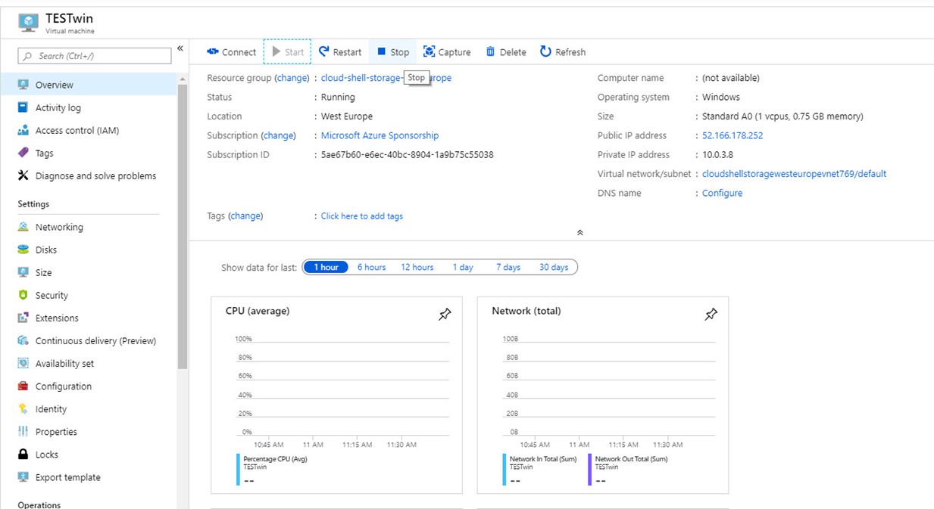Select the 6 hours time range
The width and height of the screenshot is (934, 509).
[371, 267]
